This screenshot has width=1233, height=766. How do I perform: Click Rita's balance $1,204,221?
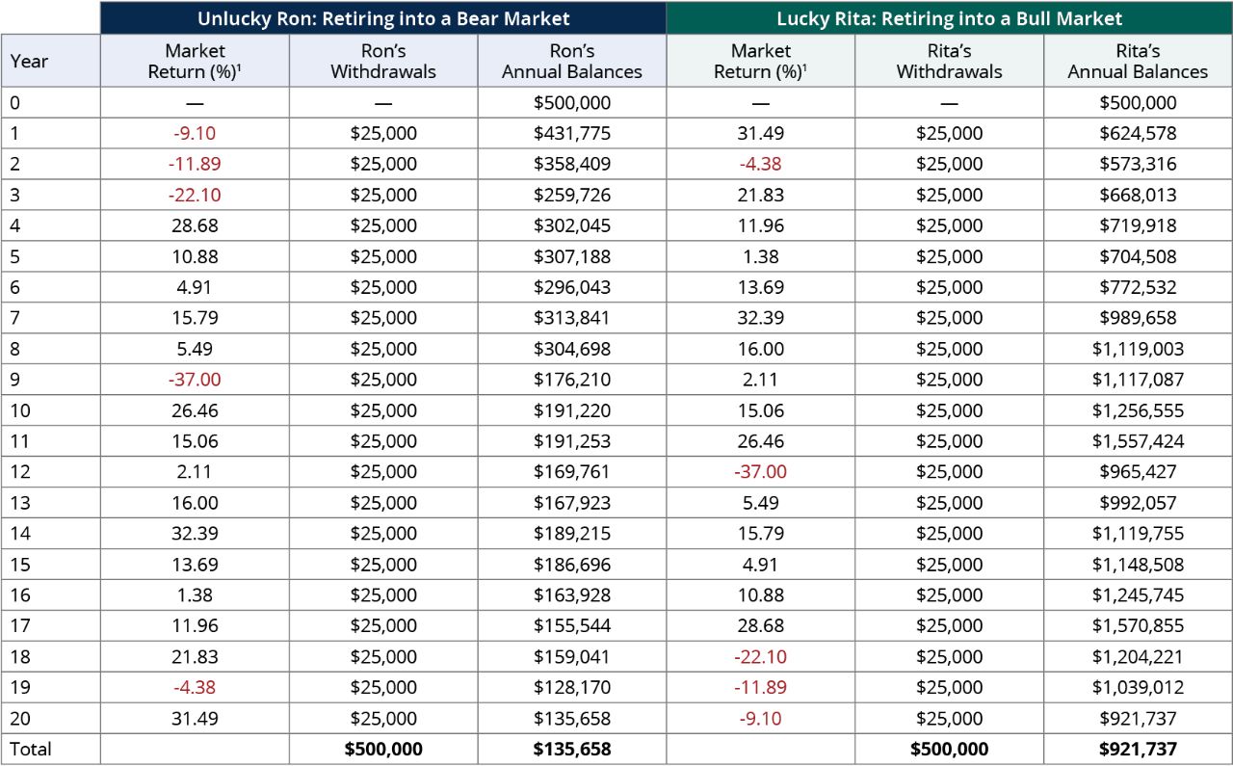(x=1138, y=657)
